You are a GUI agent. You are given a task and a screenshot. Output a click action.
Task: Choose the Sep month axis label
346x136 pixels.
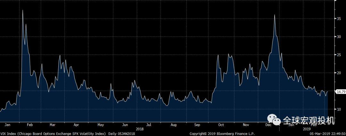(197, 124)
